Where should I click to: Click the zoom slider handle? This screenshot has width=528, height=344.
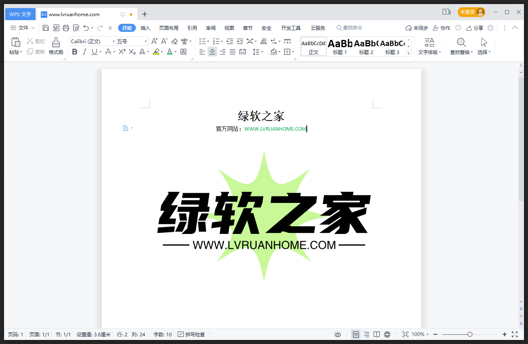pos(470,334)
